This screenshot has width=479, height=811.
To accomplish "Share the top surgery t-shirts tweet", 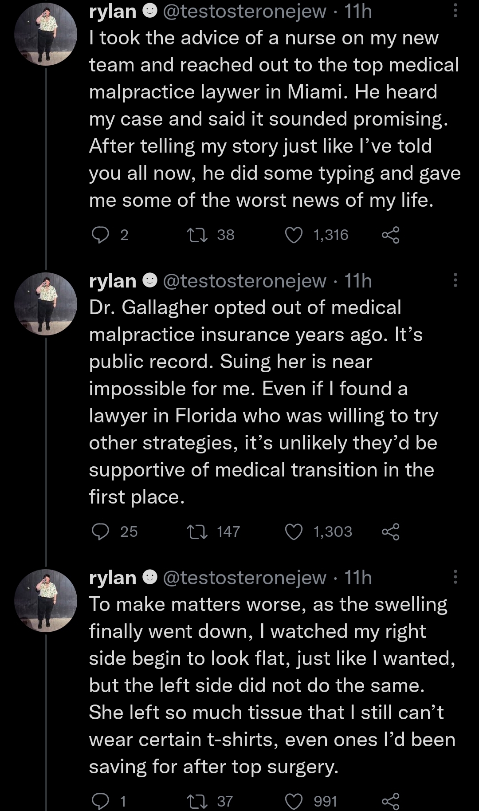I will [391, 801].
